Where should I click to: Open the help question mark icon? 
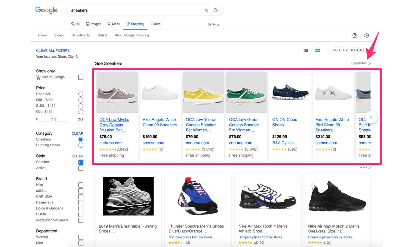[355, 36]
